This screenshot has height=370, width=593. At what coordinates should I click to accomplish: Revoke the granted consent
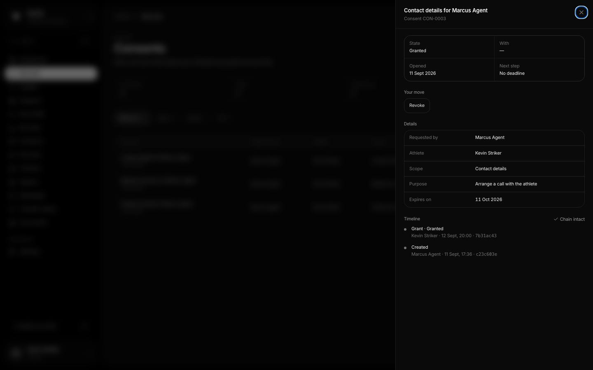[417, 106]
